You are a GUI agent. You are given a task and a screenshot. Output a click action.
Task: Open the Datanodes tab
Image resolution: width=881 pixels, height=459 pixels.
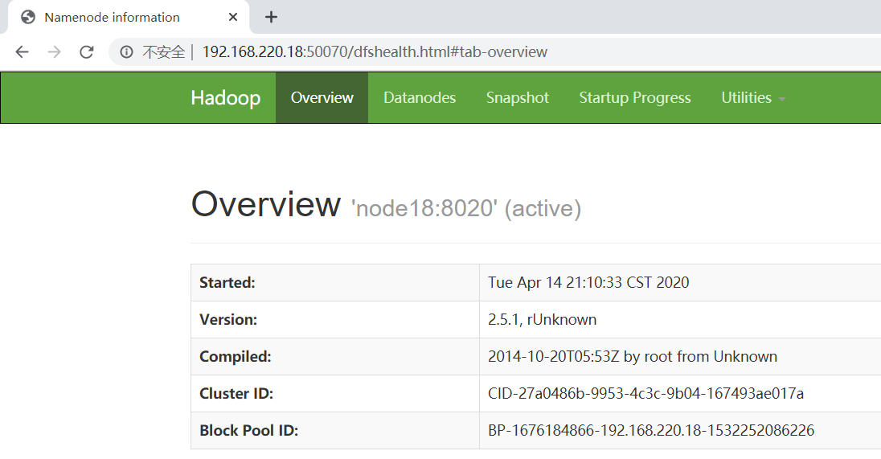pyautogui.click(x=420, y=98)
